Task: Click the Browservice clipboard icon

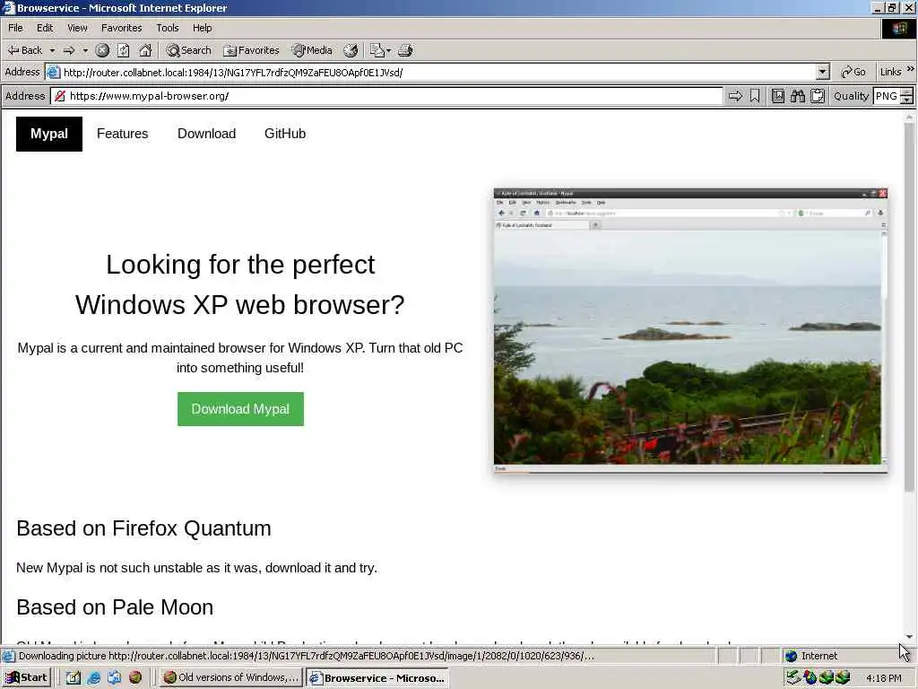Action: point(818,96)
